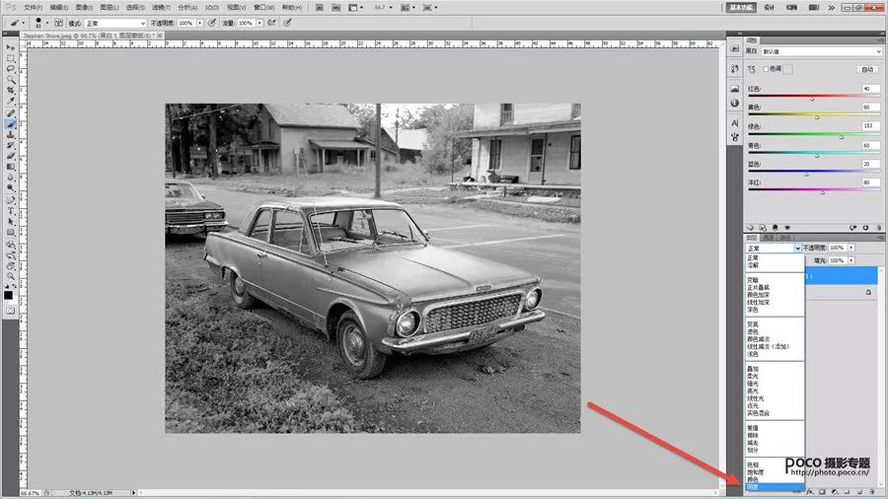Click the 自动 auto button
This screenshot has height=499, width=888.
pyautogui.click(x=867, y=70)
